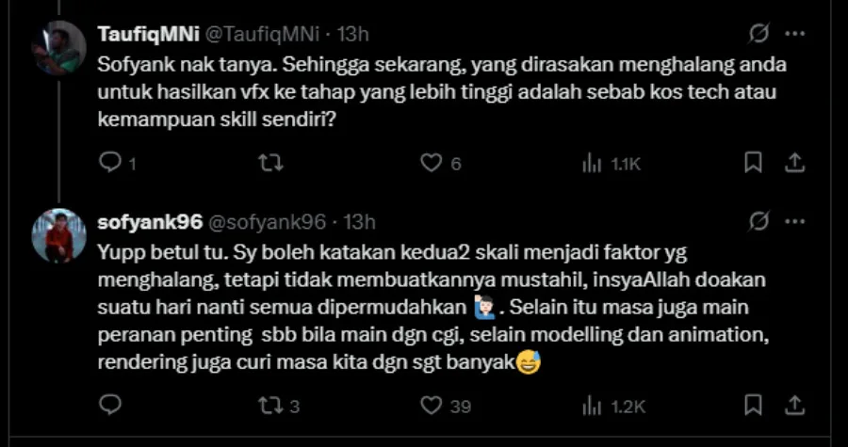Open Grok icon on sofyank96's tweet
The width and height of the screenshot is (848, 447).
pyautogui.click(x=758, y=222)
